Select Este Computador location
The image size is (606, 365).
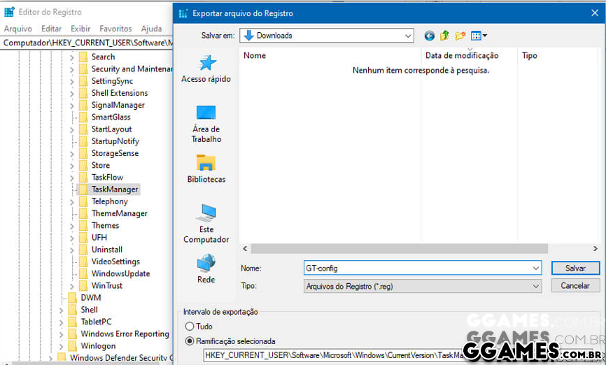pos(206,223)
